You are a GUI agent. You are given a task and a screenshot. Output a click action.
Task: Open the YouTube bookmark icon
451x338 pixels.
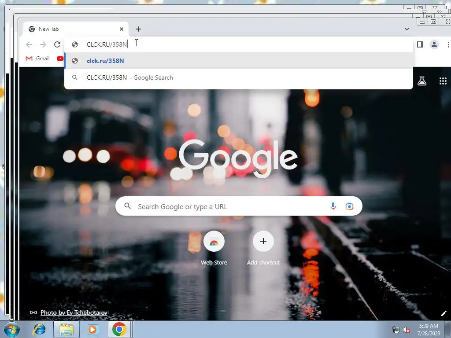point(60,59)
